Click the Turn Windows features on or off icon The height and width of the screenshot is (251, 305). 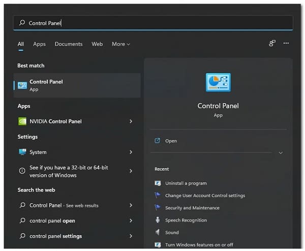[158, 244]
